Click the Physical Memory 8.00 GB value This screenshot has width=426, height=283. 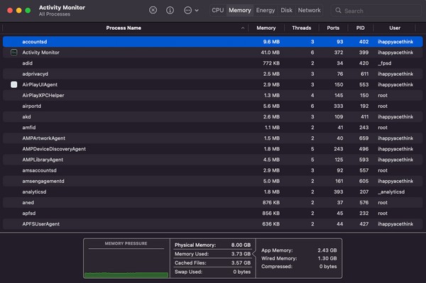point(241,245)
